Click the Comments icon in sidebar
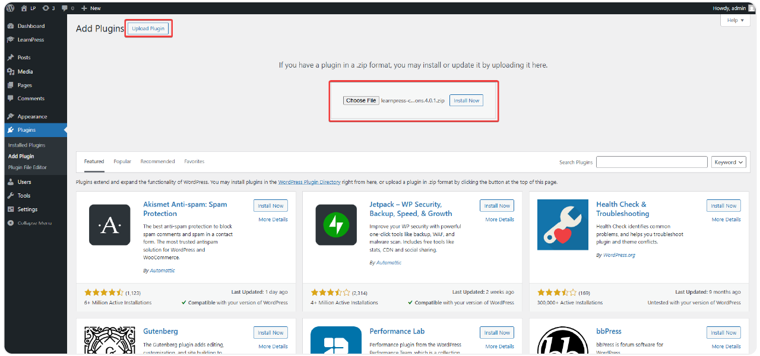This screenshot has height=356, width=760. point(11,98)
